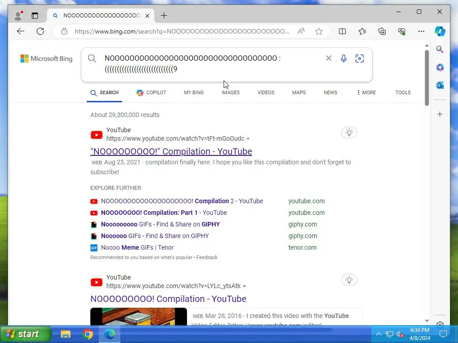Open File Explorer from taskbar

pos(65,334)
